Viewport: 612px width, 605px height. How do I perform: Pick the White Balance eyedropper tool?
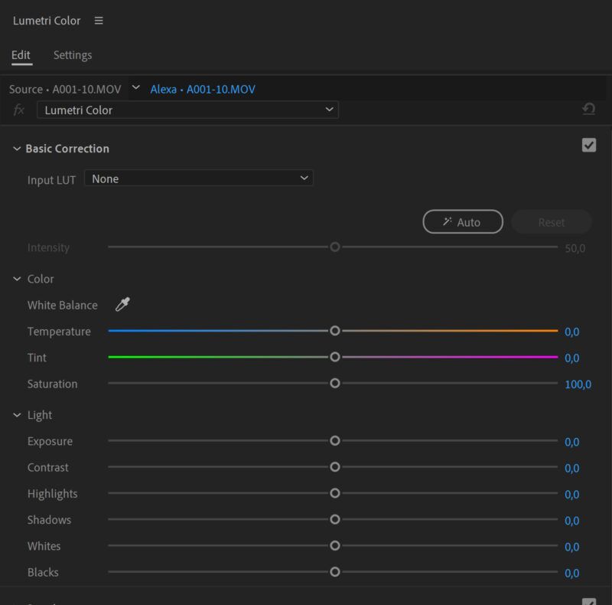[x=122, y=305]
